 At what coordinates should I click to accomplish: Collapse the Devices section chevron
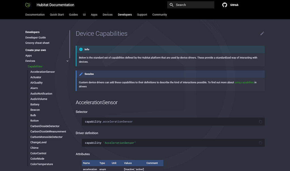(x=67, y=61)
